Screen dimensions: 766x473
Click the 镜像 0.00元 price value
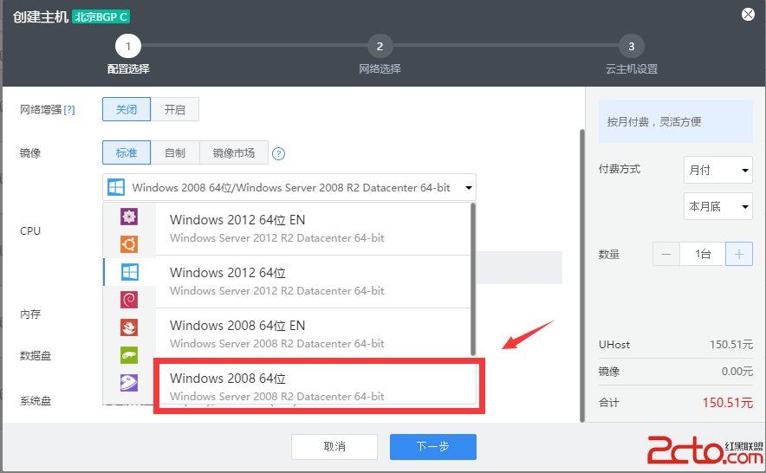pyautogui.click(x=737, y=372)
